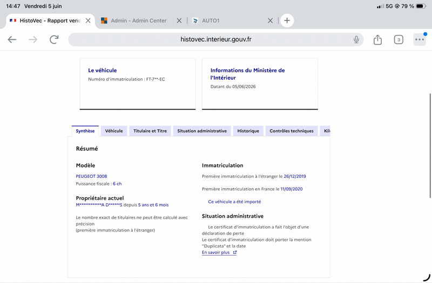Switch to AUTO1 browser tab
The width and height of the screenshot is (432, 283).
[x=211, y=20]
